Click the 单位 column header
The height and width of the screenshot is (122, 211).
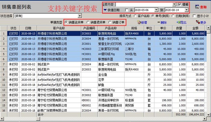click(x=149, y=28)
